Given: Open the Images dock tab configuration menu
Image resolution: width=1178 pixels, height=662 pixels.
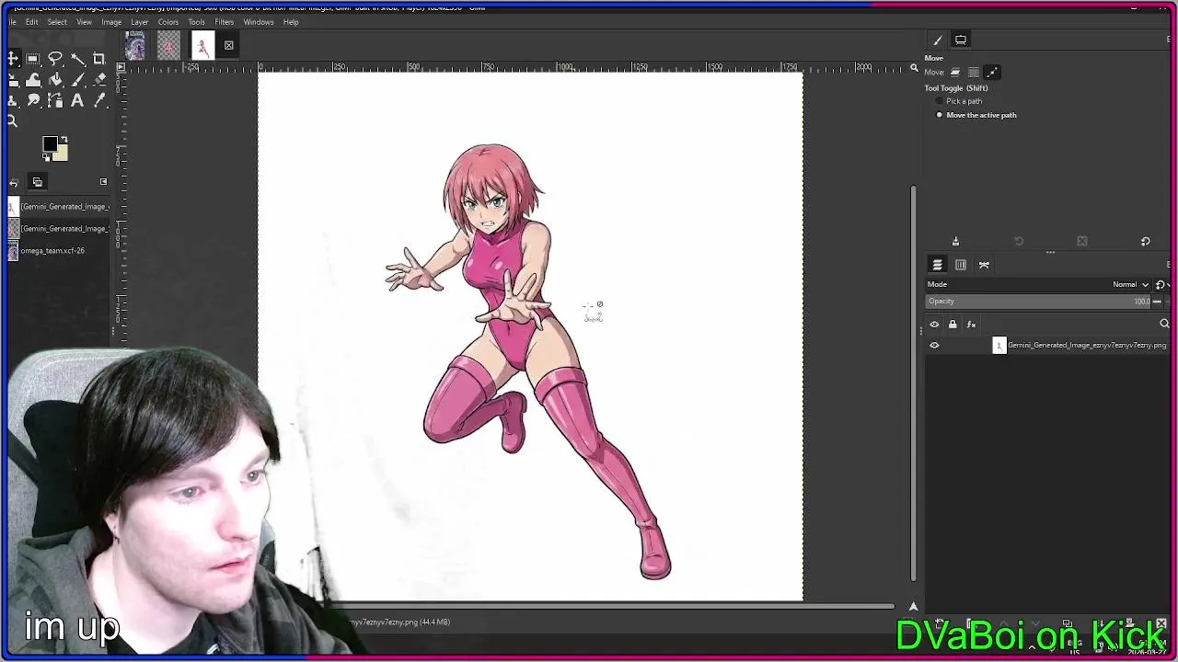Looking at the screenshot, I should tap(103, 182).
